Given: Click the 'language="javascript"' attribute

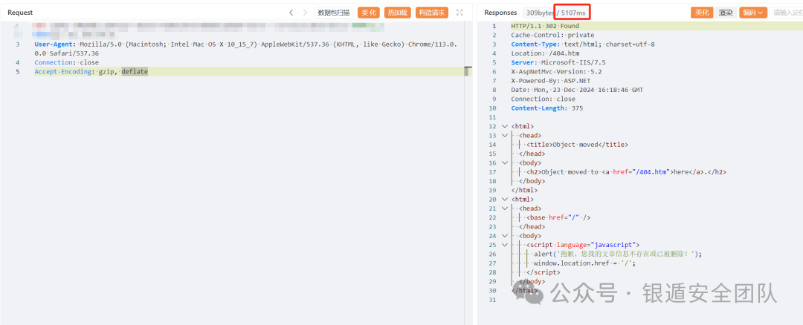Looking at the screenshot, I should [x=596, y=246].
